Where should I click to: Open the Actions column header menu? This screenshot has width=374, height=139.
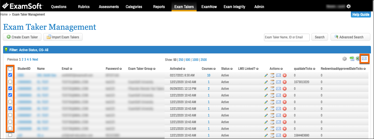282,69
